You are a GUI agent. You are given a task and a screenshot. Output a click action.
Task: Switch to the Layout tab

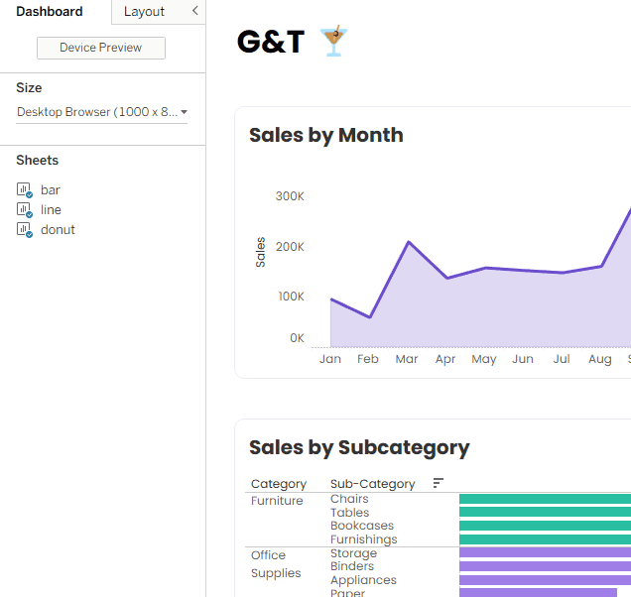[x=144, y=11]
